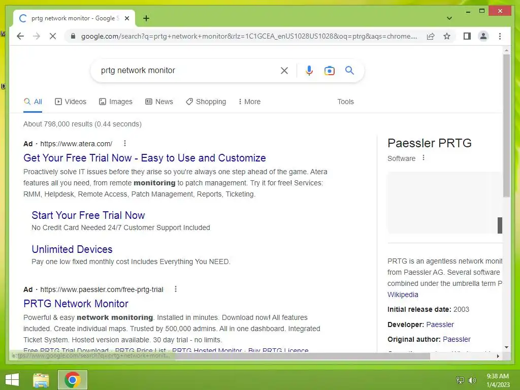Image resolution: width=520 pixels, height=390 pixels.
Task: Go back to the previous page
Action: coord(20,36)
